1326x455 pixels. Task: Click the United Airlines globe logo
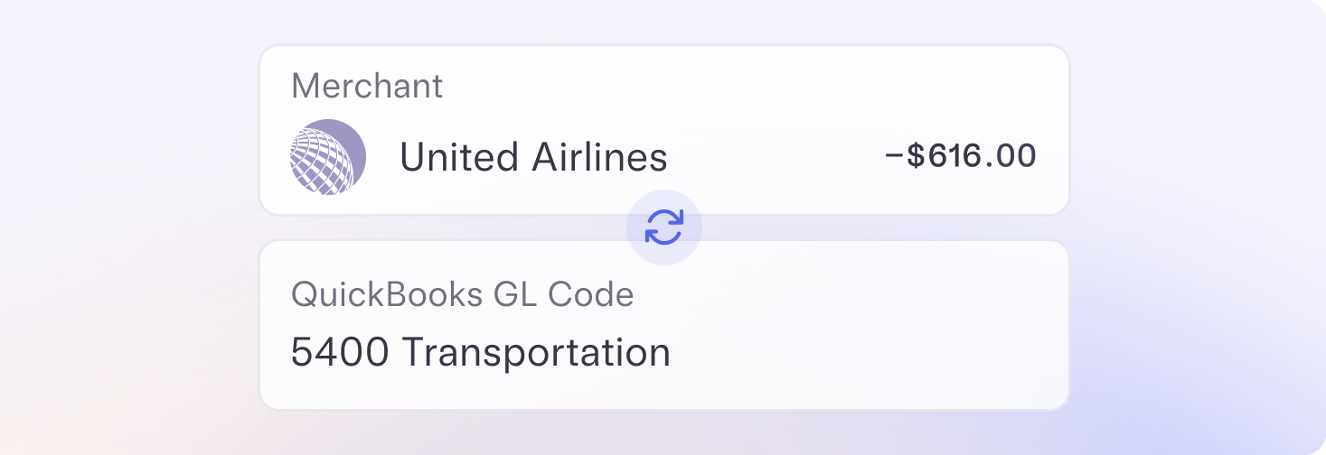pyautogui.click(x=328, y=157)
